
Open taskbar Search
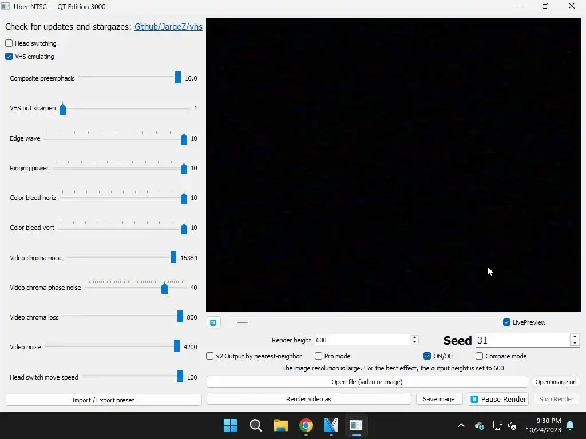256,425
